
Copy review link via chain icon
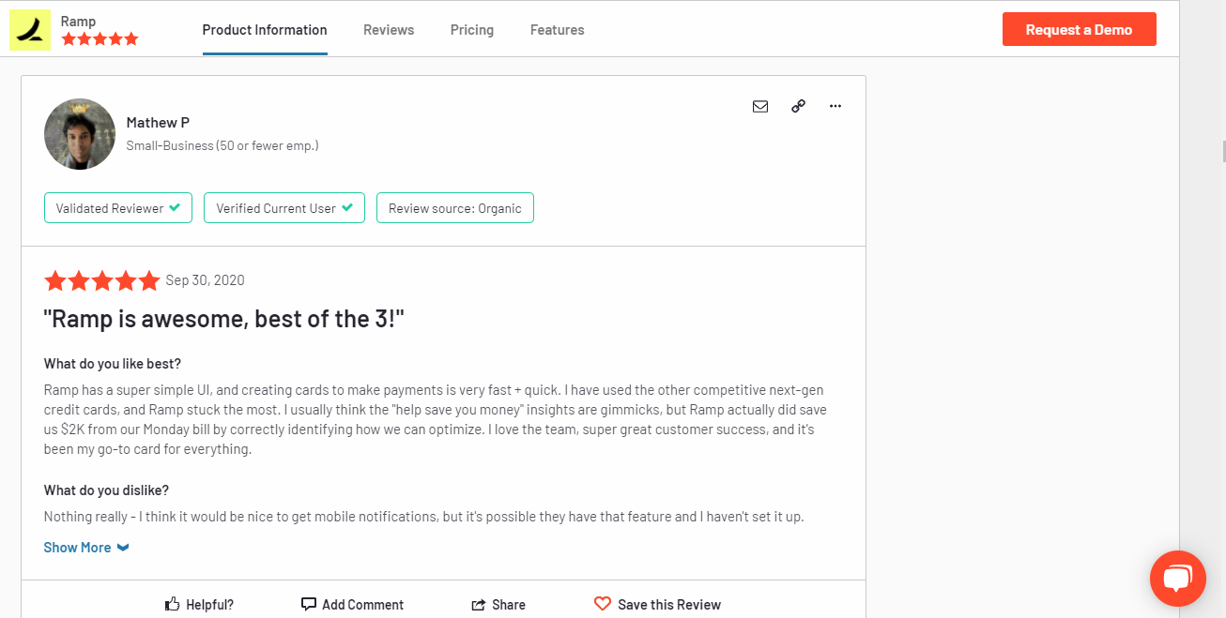(x=798, y=106)
